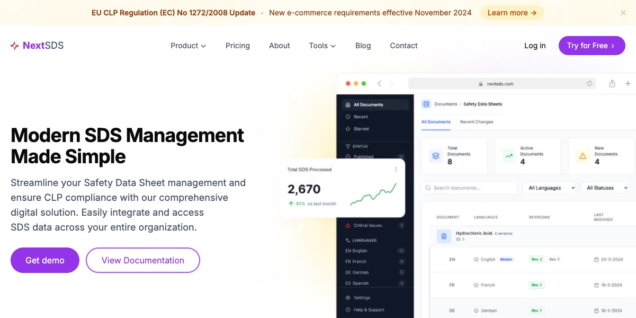Viewport: 636px width, 318px height.
Task: Go to the Pricing page
Action: tap(237, 46)
